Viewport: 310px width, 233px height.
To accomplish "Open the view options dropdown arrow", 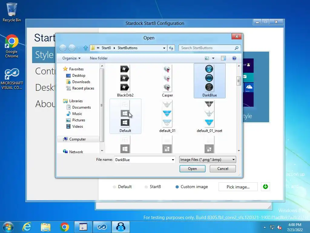I will tap(213, 58).
